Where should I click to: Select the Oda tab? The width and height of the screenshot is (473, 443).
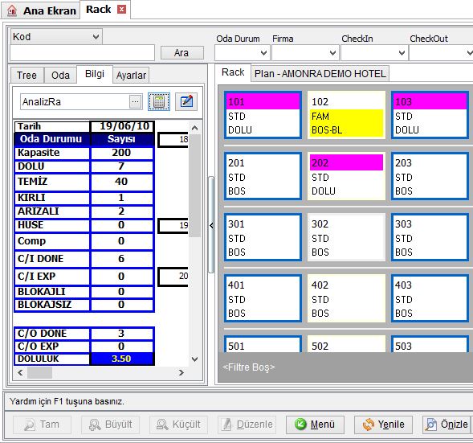[60, 76]
